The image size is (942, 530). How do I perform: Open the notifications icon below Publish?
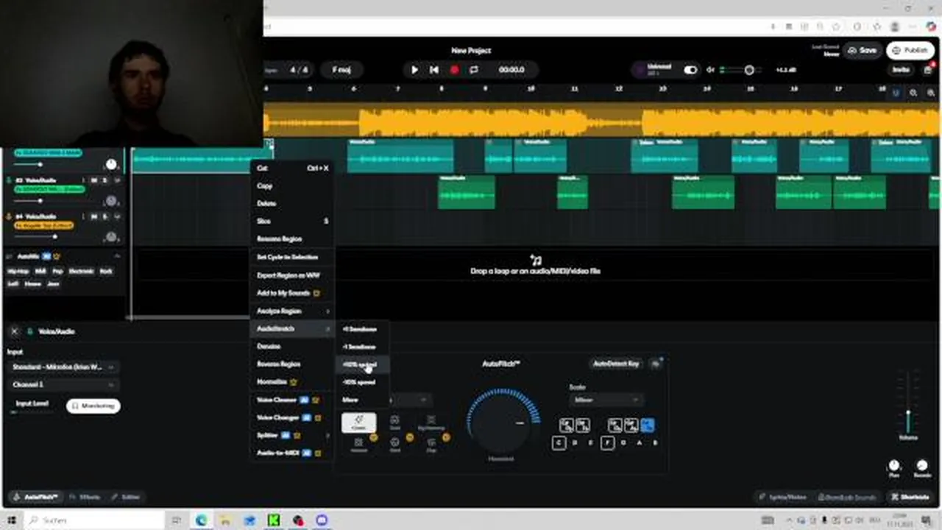point(927,70)
